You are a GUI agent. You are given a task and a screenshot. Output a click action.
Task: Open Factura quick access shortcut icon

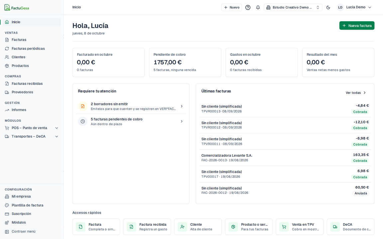80,227
